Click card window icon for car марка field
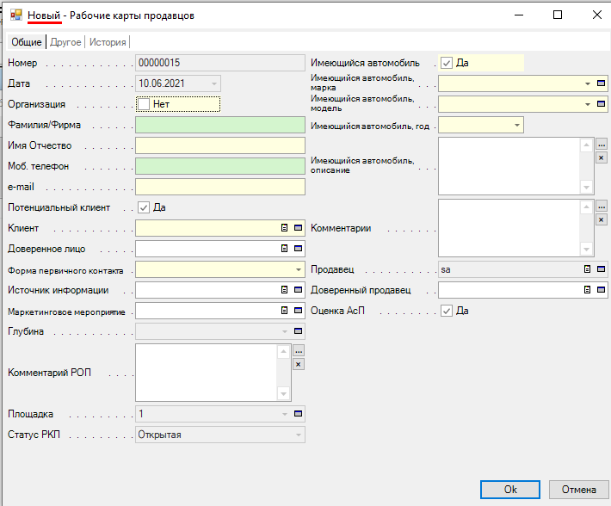Image resolution: width=611 pixels, height=506 pixels. pos(602,83)
